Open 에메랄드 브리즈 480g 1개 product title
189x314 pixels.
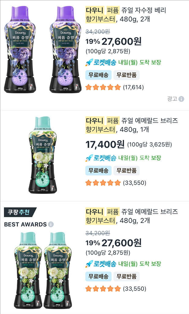132,125
